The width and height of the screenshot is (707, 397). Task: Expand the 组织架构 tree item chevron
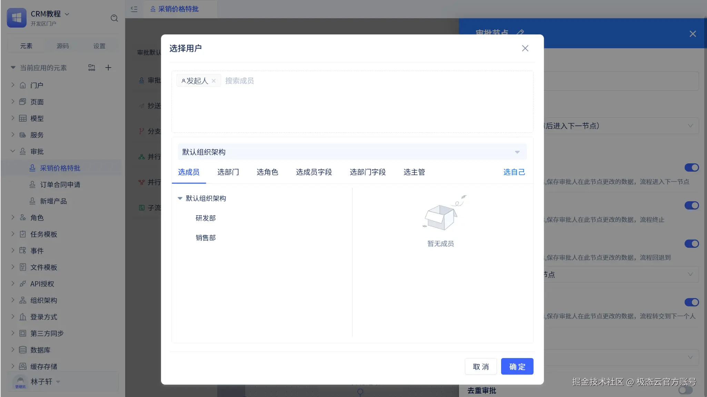pos(13,300)
